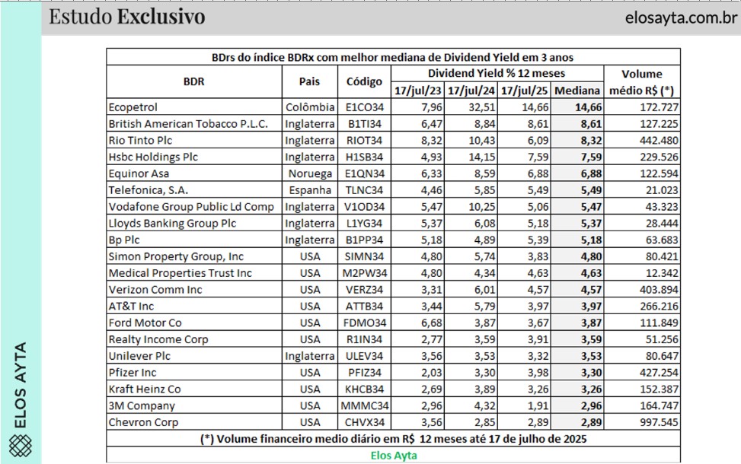Select the B1TI34 ticker code

click(364, 124)
